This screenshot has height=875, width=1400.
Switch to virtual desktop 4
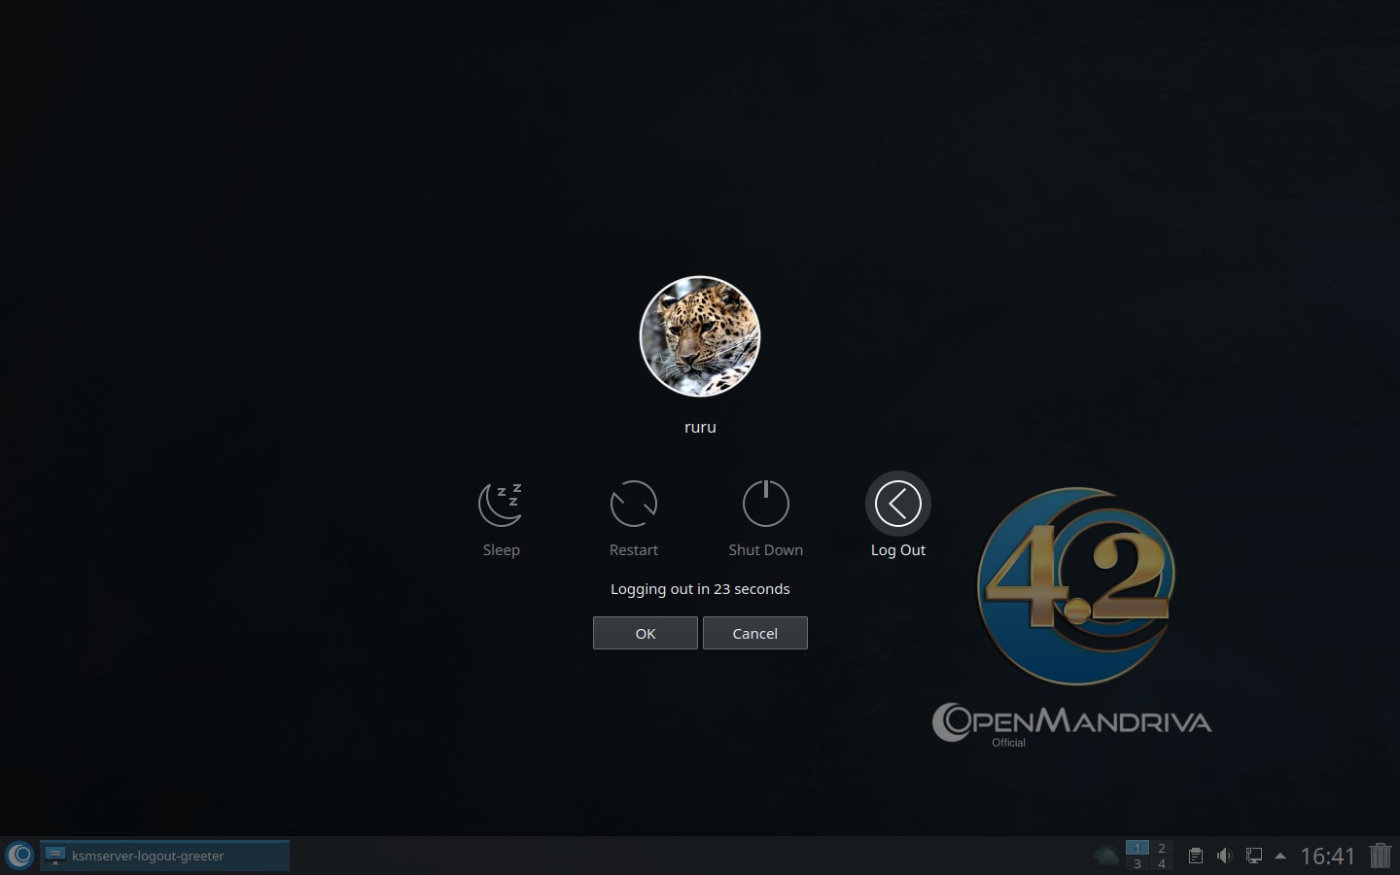point(1161,864)
